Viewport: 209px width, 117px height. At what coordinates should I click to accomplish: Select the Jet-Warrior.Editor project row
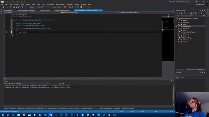pos(191,26)
